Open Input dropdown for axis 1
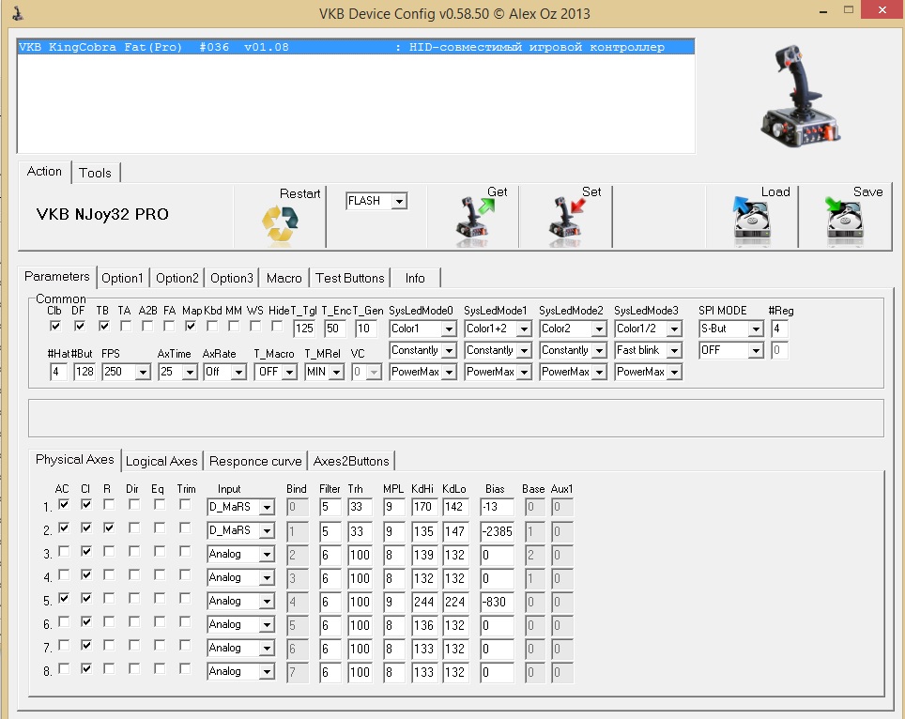The height and width of the screenshot is (719, 905). 266,507
